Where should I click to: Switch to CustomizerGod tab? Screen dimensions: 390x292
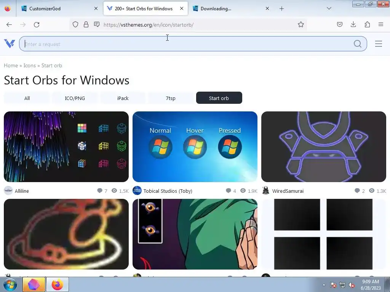tap(59, 8)
